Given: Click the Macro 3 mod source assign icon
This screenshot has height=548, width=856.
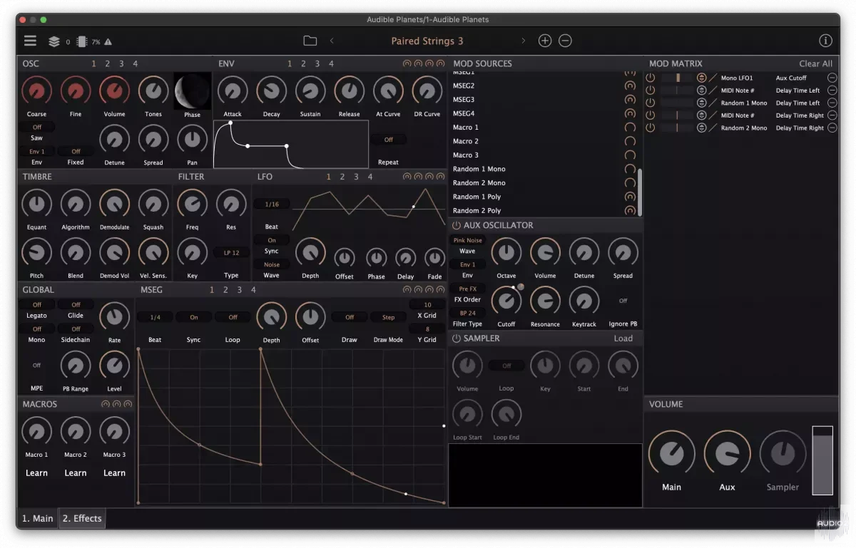Looking at the screenshot, I should click(630, 155).
